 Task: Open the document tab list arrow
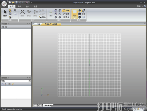click(145, 24)
